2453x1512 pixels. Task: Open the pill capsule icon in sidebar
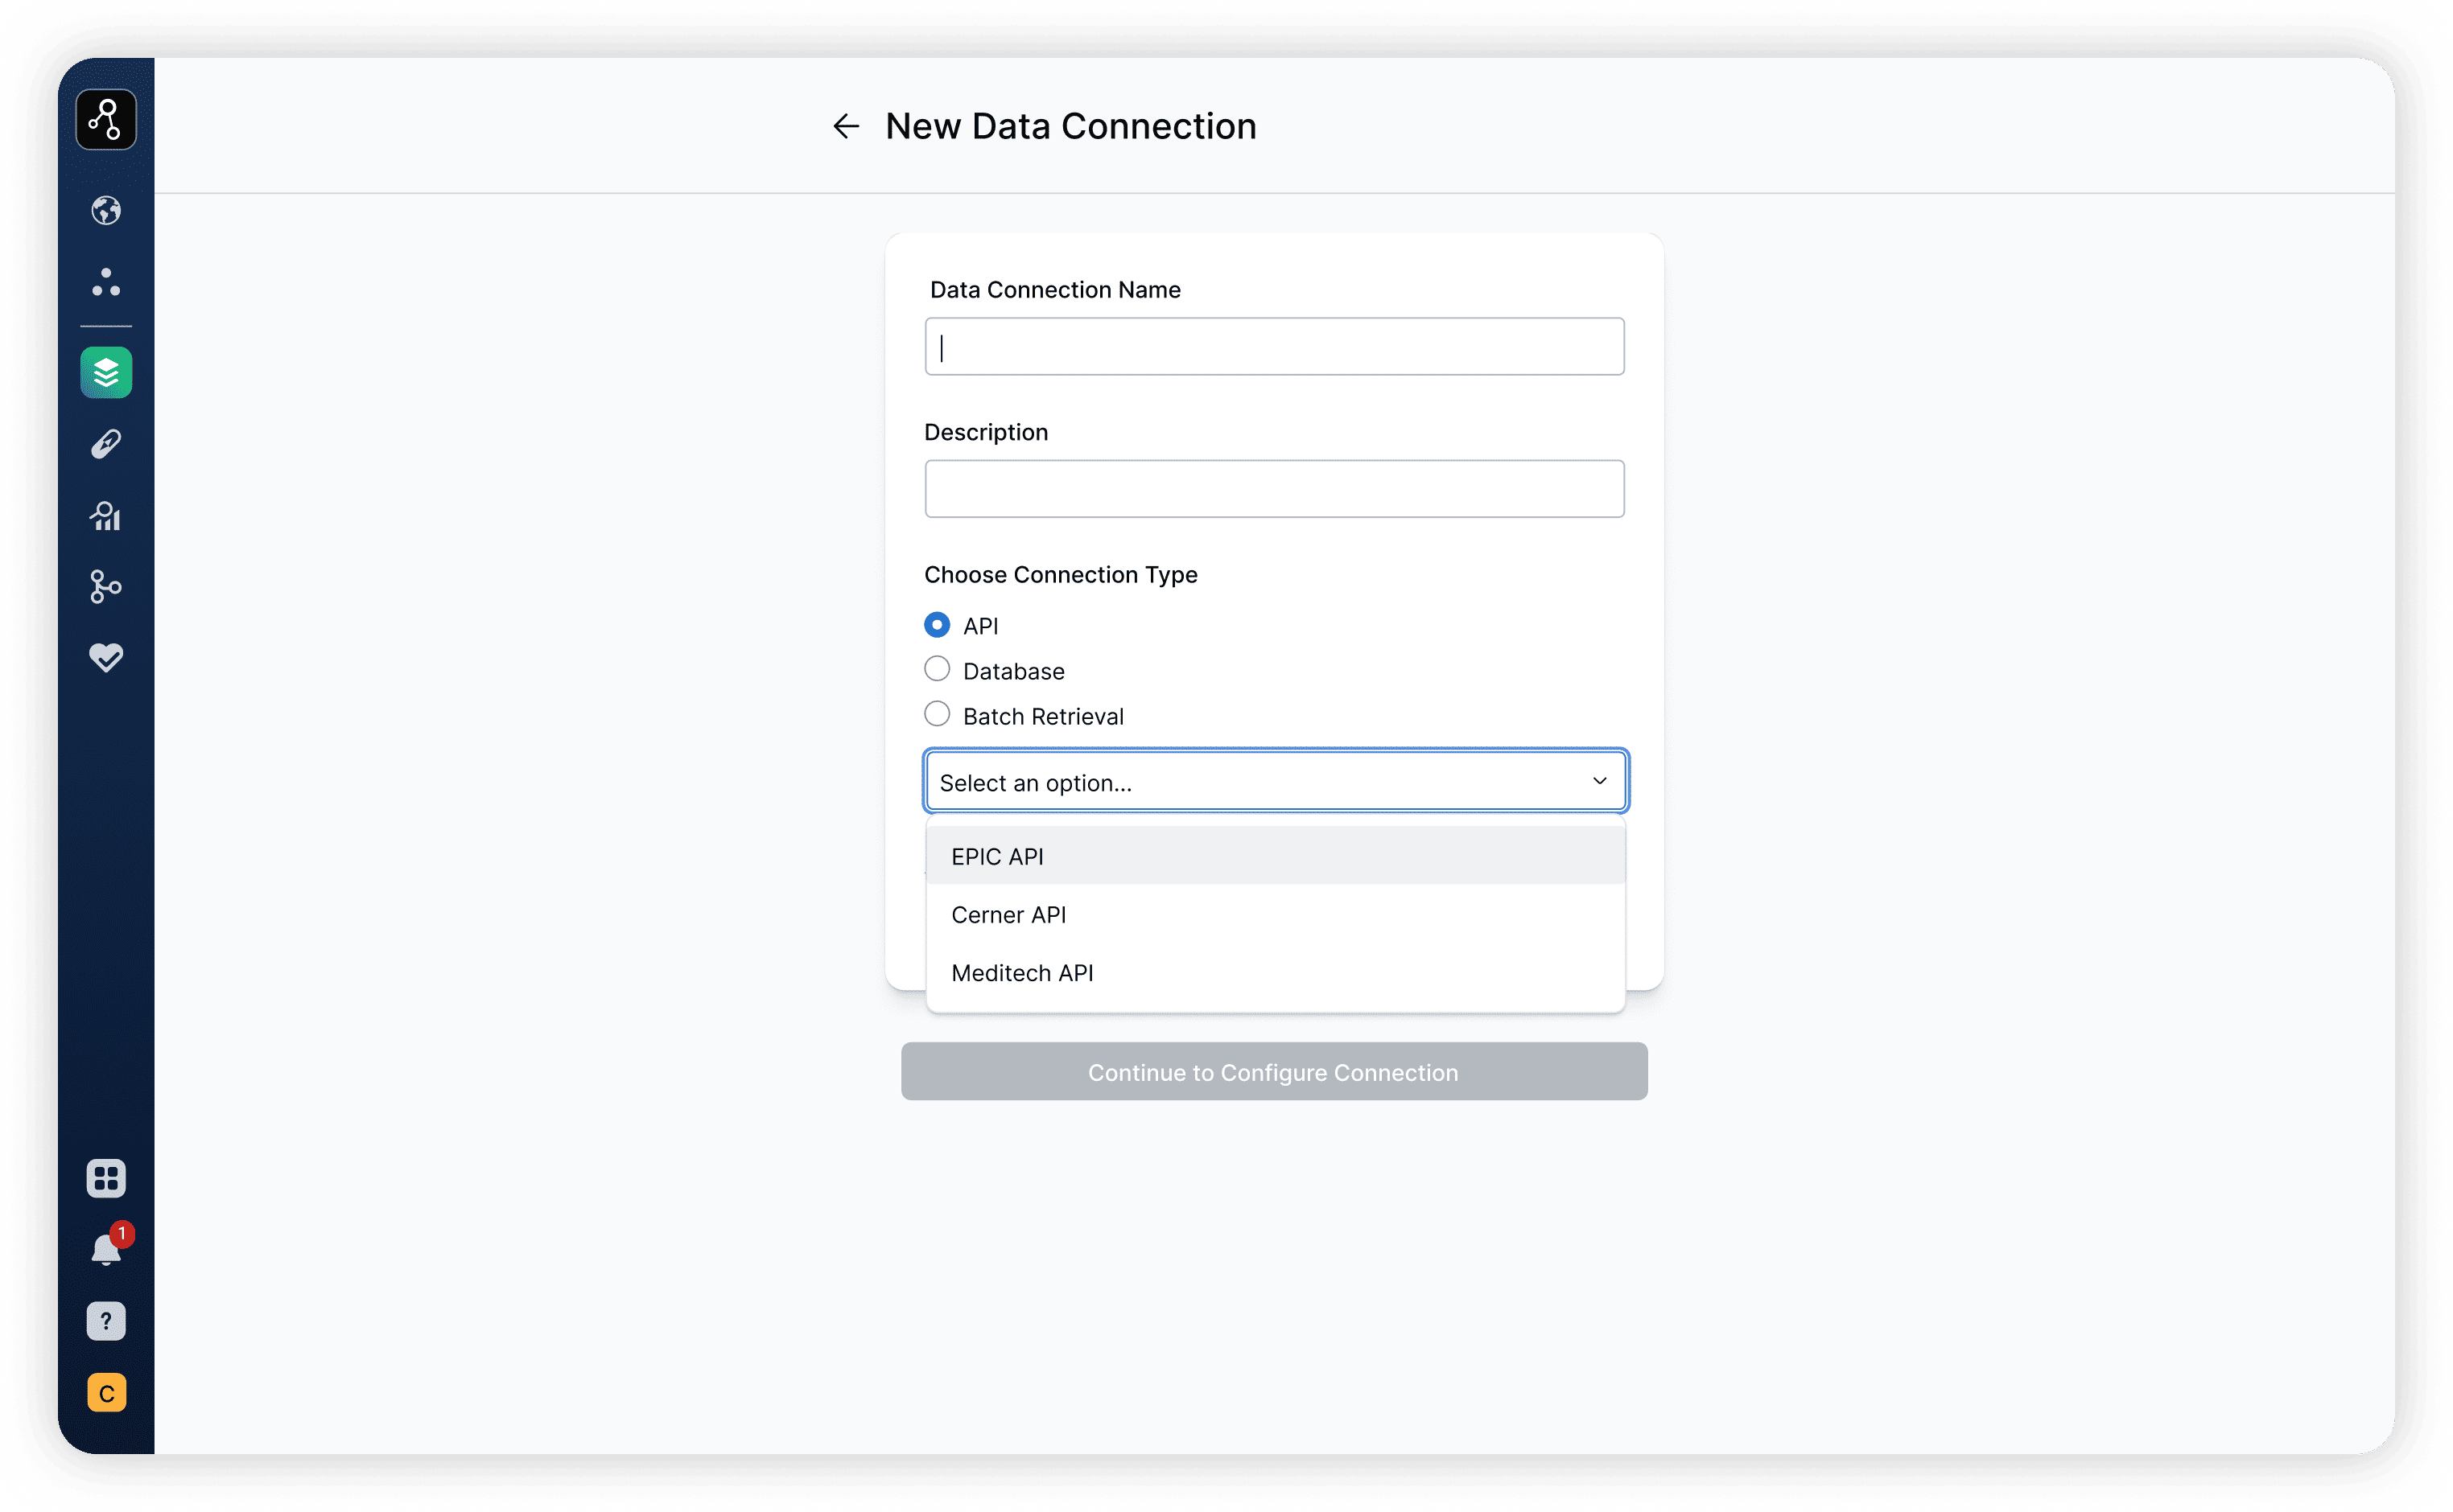tap(106, 444)
